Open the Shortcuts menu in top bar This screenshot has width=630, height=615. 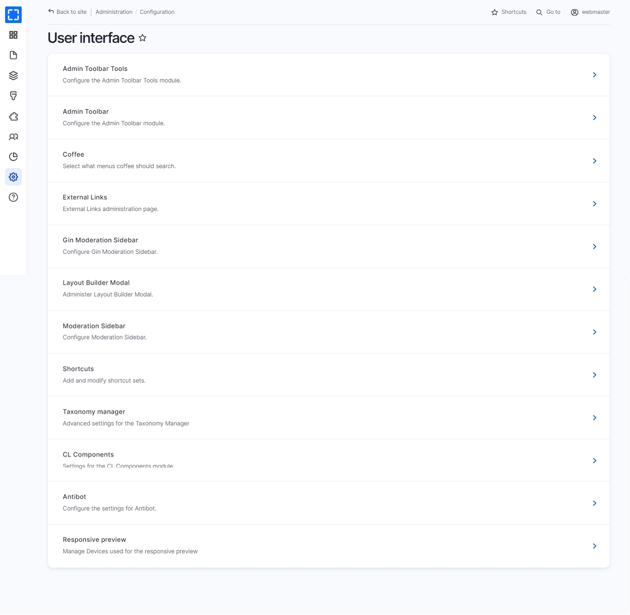coord(509,12)
